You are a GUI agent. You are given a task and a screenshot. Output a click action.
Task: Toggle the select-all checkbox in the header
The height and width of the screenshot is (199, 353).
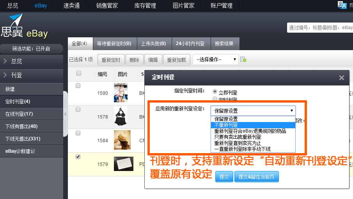(78, 73)
